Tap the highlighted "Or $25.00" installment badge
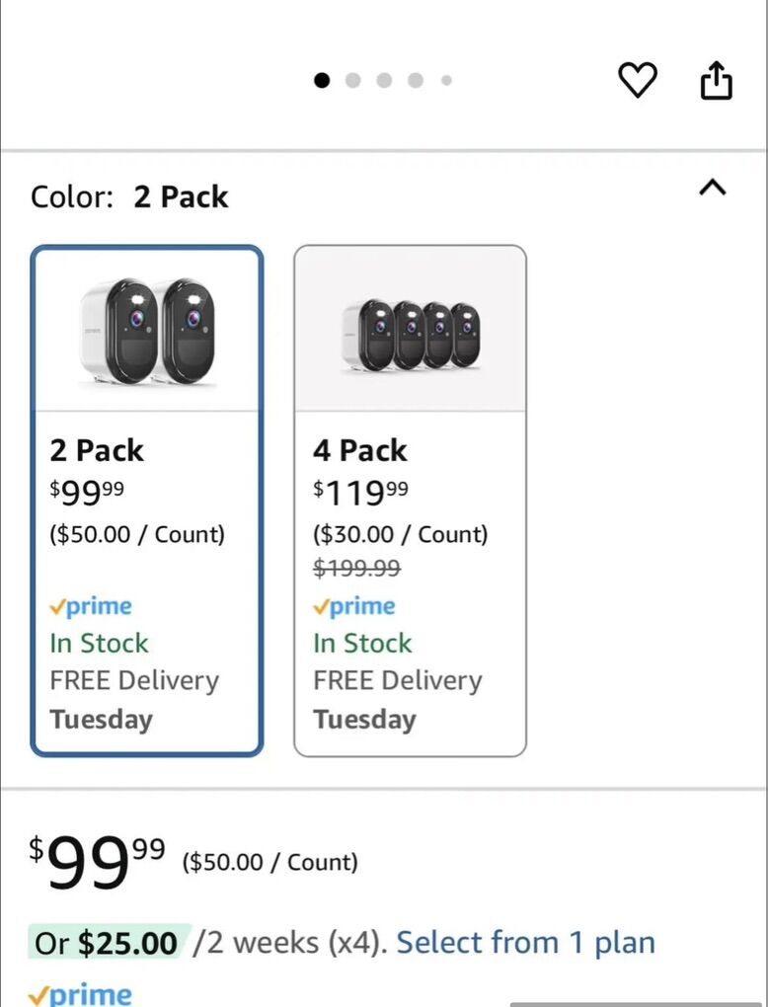The height and width of the screenshot is (1007, 768). (x=107, y=943)
